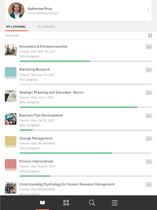Screen dimensions: 157x210
Task: Tap the book icon in bottom navigation
Action: pos(43,203)
